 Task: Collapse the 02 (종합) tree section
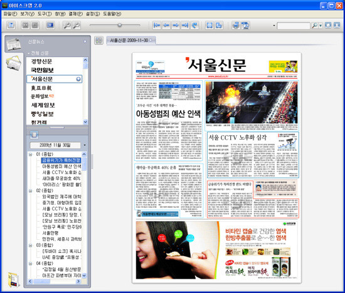pos(31,191)
